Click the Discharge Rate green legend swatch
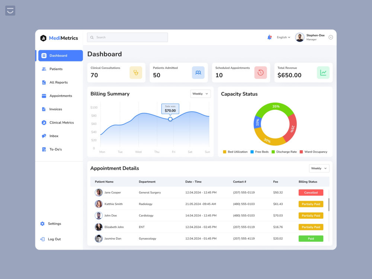This screenshot has height=279, width=372. pyautogui.click(x=273, y=152)
